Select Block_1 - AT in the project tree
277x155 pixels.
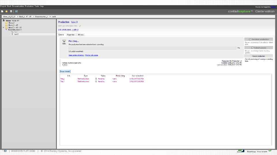13,25
